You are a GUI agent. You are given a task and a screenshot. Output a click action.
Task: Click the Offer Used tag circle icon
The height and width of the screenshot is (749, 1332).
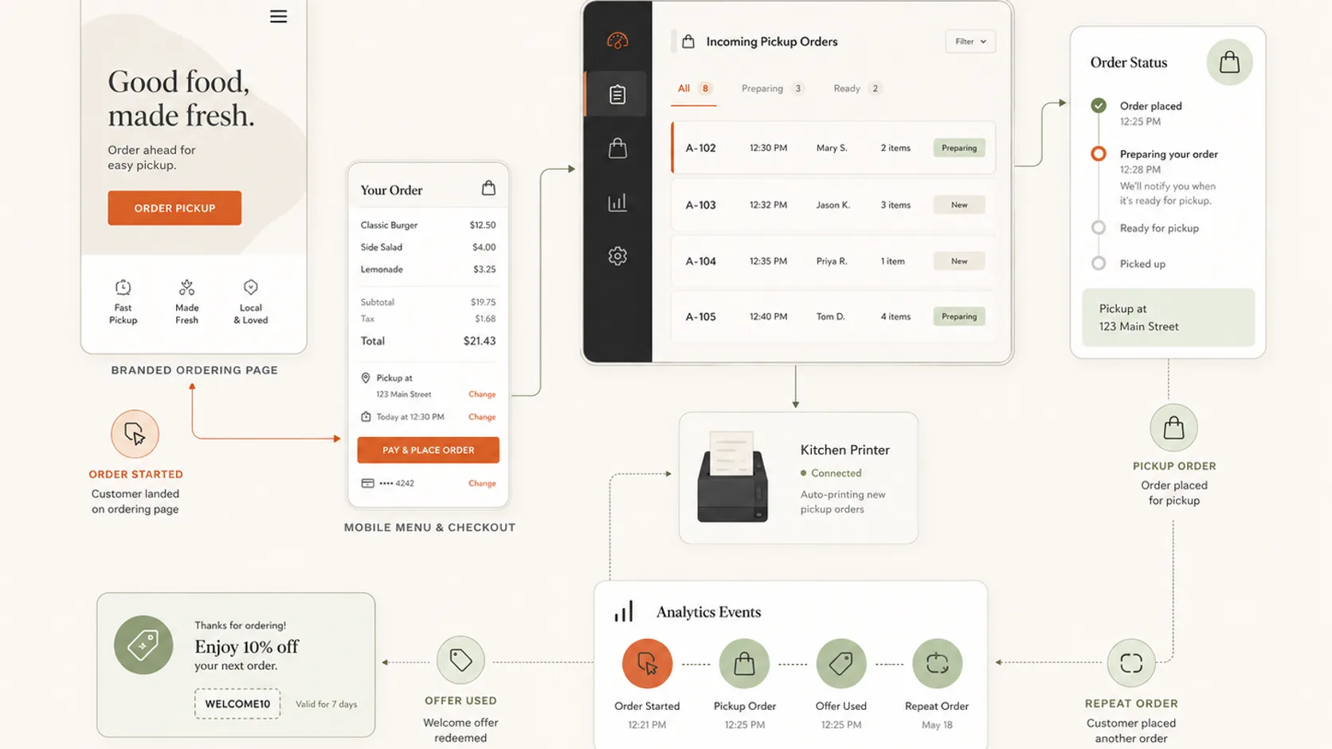(x=460, y=660)
